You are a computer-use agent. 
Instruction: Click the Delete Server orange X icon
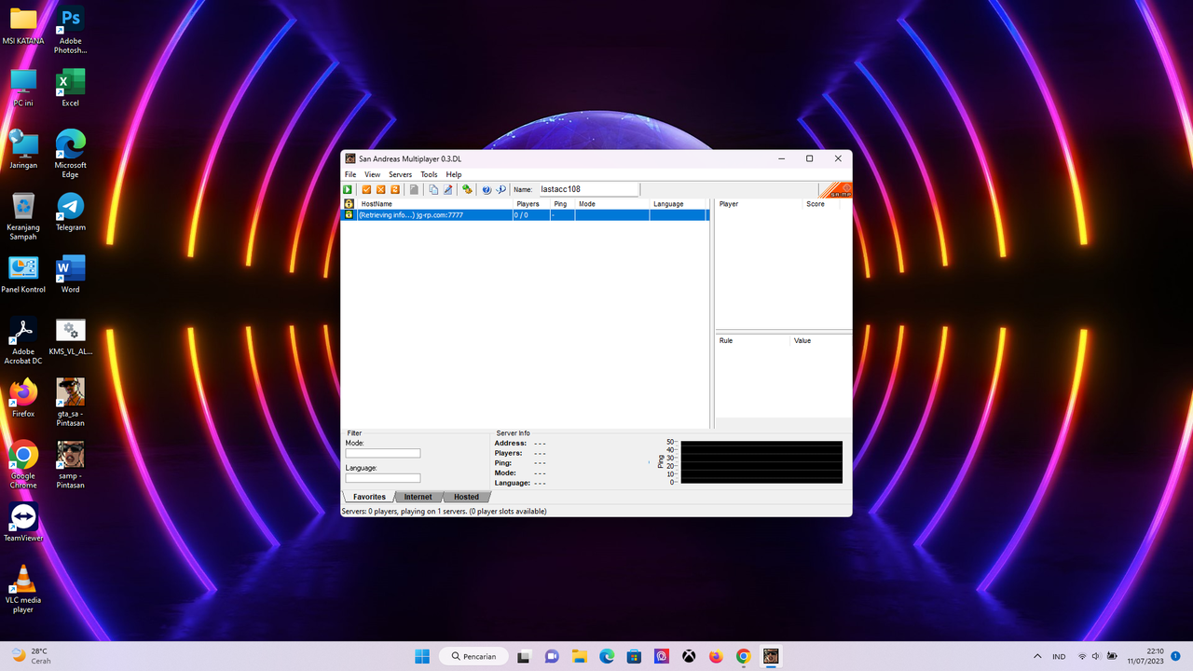click(380, 189)
